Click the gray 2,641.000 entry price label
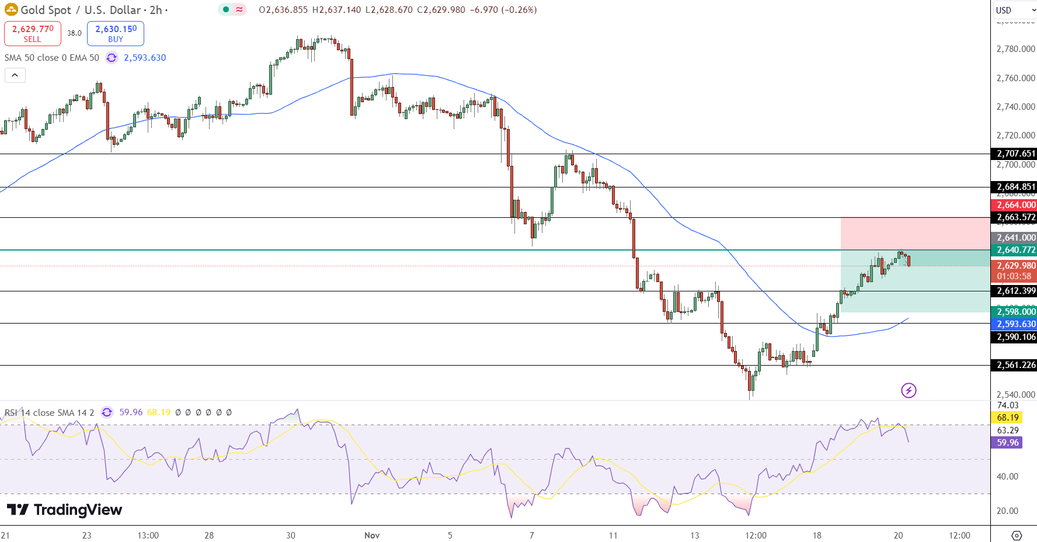Image resolution: width=1037 pixels, height=542 pixels. 1014,238
